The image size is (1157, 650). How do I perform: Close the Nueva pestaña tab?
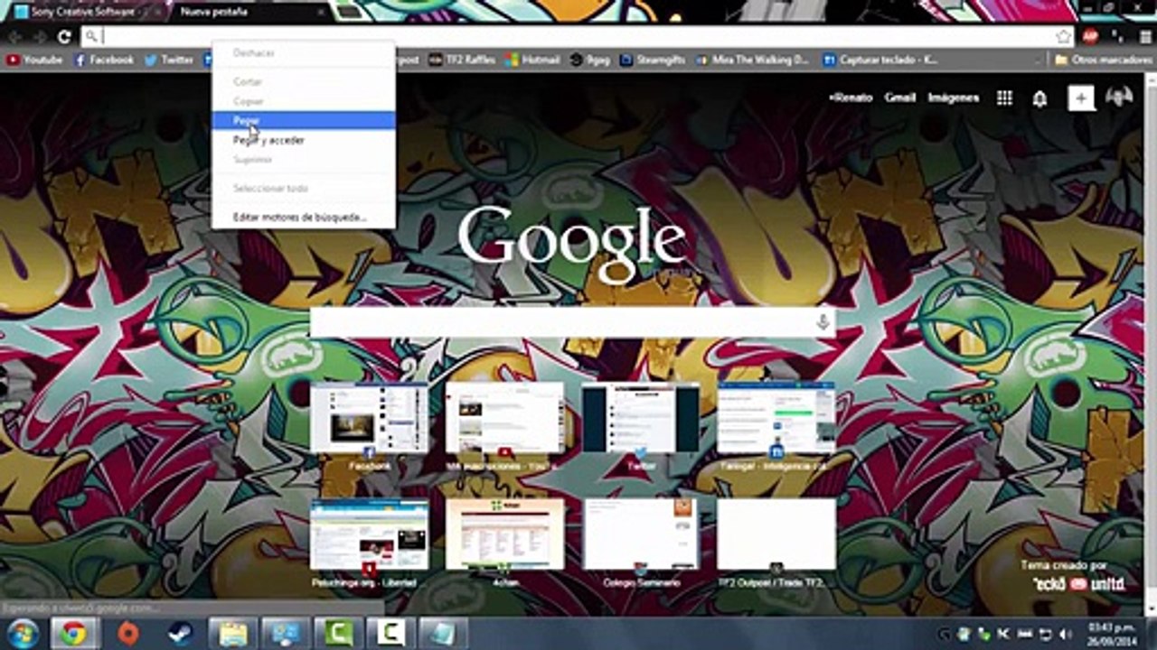point(321,13)
